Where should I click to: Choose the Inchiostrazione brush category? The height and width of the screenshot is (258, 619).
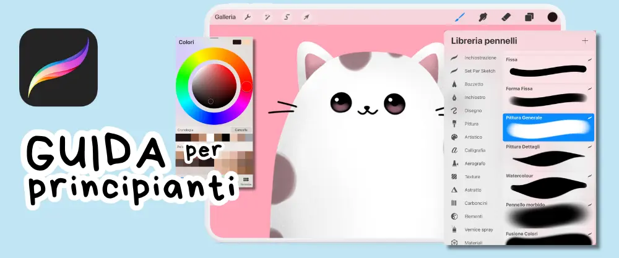pyautogui.click(x=474, y=58)
